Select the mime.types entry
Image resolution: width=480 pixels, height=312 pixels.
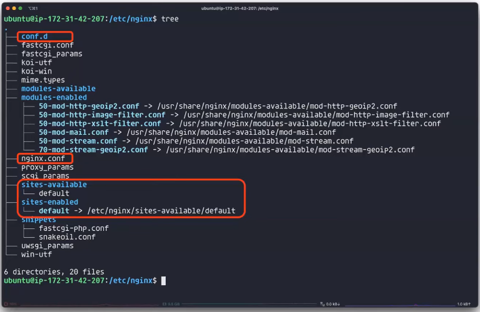43,80
